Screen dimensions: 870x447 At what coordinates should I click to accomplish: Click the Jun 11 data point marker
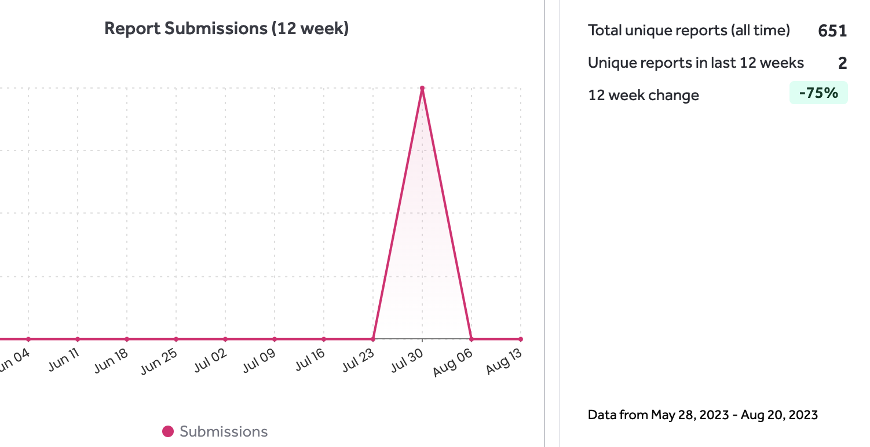coord(78,339)
